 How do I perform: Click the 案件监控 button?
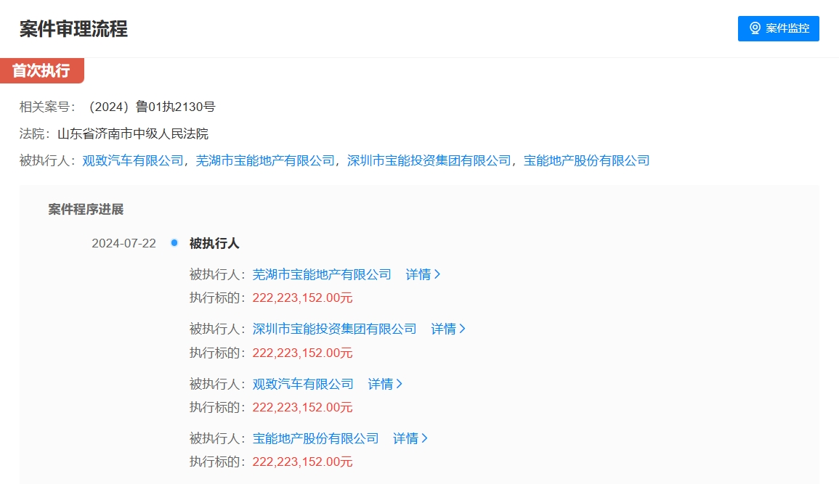[x=778, y=28]
